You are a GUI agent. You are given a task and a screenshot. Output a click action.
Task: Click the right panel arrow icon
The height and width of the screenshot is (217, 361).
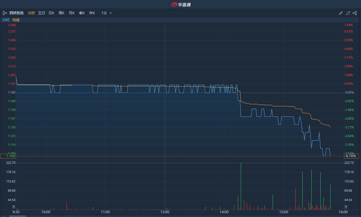click(355, 13)
